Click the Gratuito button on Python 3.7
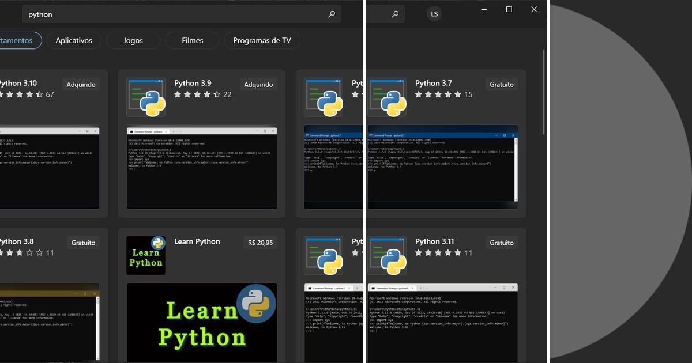 coord(502,84)
